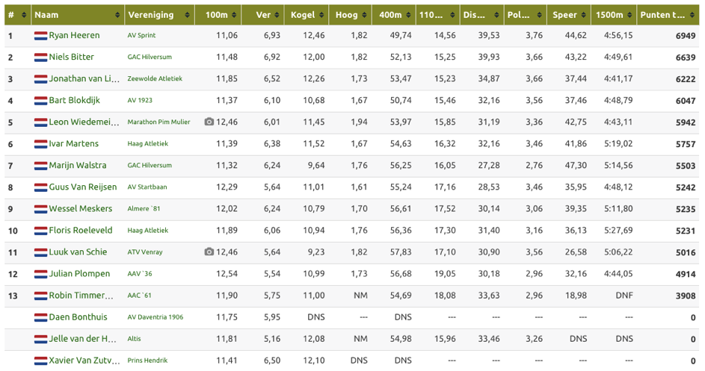Sort by the Kogel column sort arrows
Screen dimensions: 705x371
[321, 15]
